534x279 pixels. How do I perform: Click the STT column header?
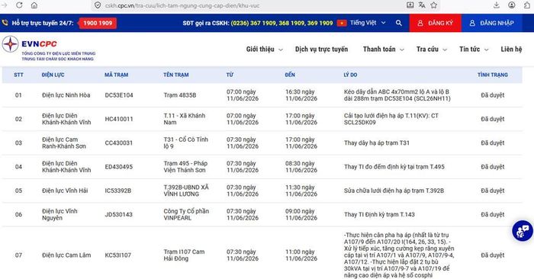tap(19, 75)
